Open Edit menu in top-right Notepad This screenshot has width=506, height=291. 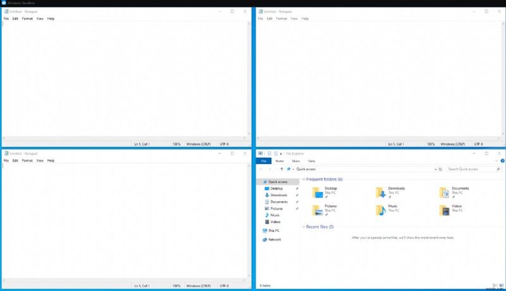coord(269,19)
